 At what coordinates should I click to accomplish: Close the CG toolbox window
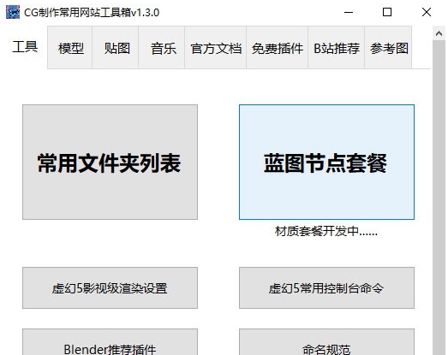pyautogui.click(x=427, y=12)
